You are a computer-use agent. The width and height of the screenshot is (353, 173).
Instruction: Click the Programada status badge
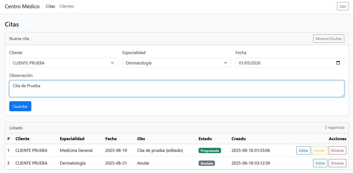coord(210,150)
